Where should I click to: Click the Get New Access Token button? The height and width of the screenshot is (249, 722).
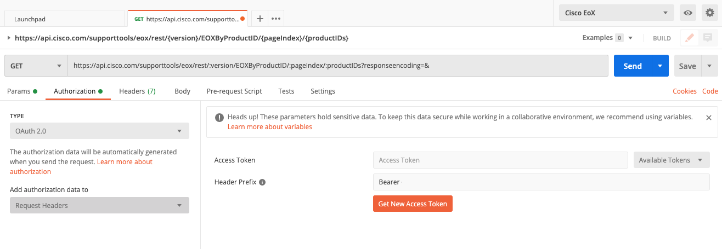413,204
